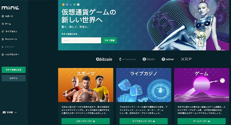231x125 pixels.
Task: Open the スポーツ card thumbnail
Action: coord(86,85)
